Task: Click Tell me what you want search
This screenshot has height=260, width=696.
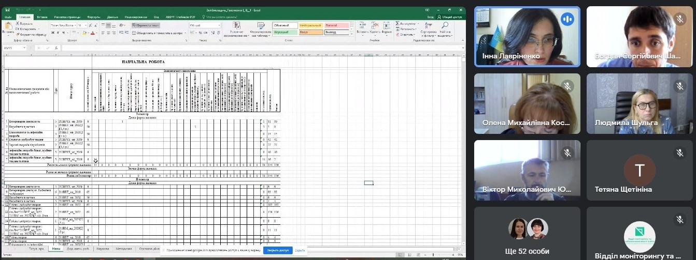Action: (221, 17)
